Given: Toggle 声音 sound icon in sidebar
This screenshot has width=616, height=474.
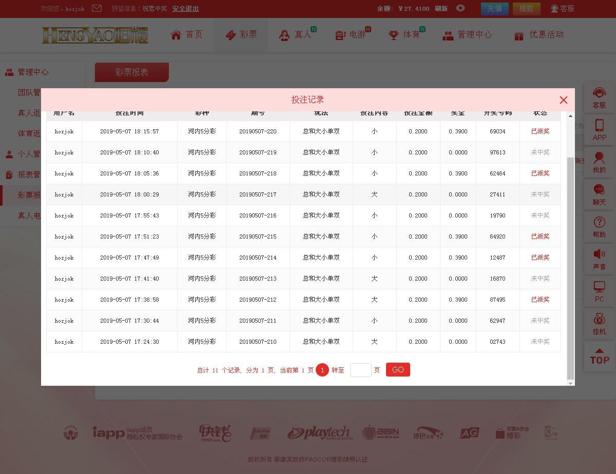Looking at the screenshot, I should (x=599, y=259).
